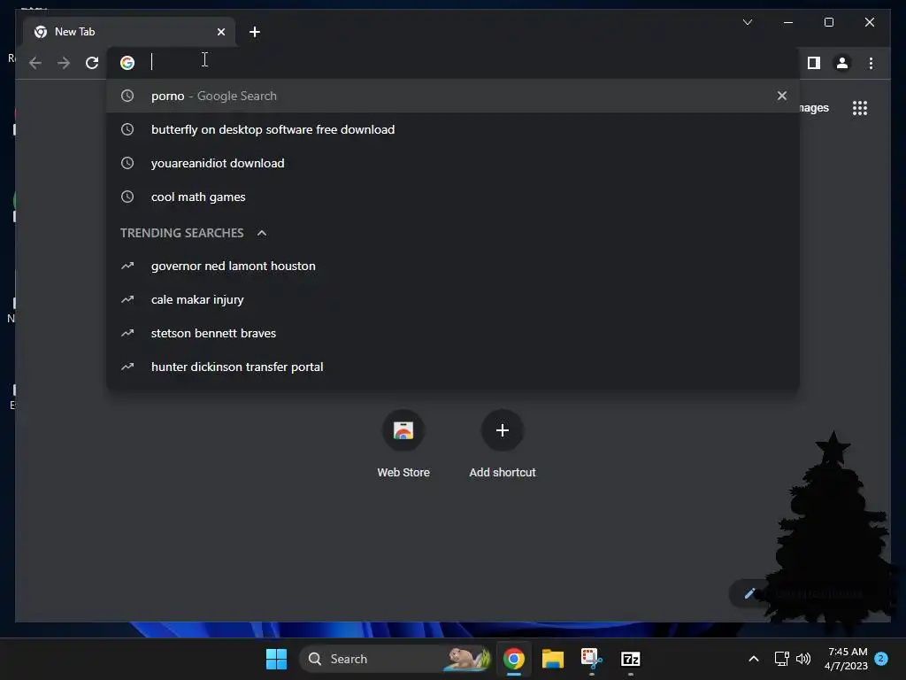Screen dimensions: 906x680
Task: Click the customize Chrome pencil button
Action: (750, 593)
